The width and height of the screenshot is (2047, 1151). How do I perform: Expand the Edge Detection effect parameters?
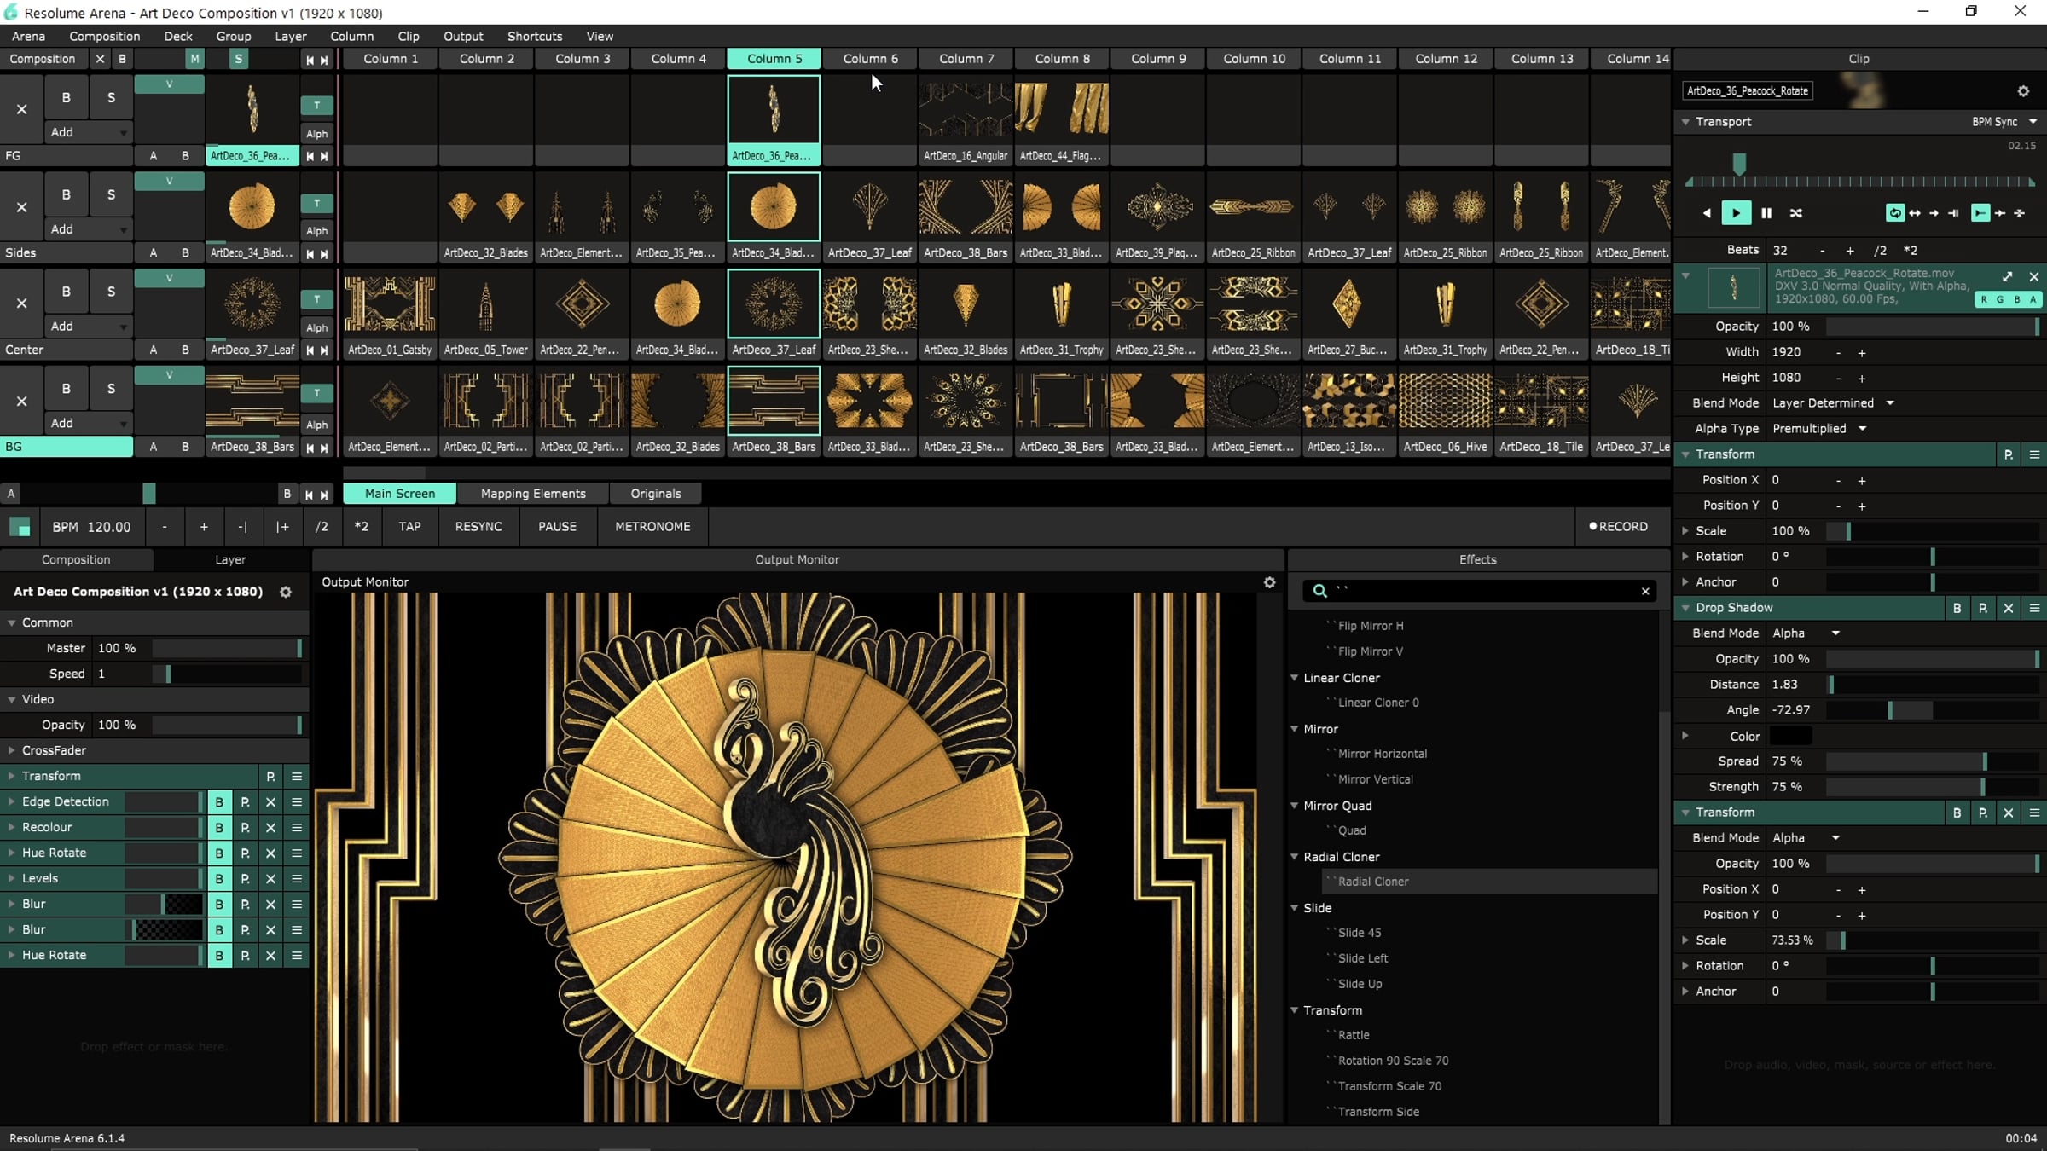click(x=11, y=801)
